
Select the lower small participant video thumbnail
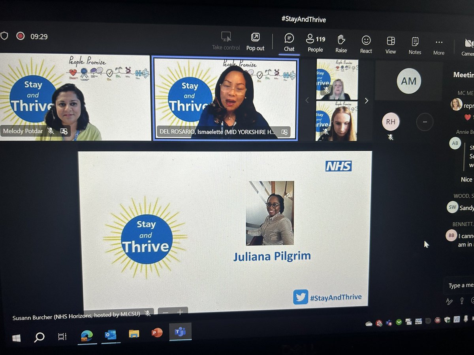(x=337, y=121)
